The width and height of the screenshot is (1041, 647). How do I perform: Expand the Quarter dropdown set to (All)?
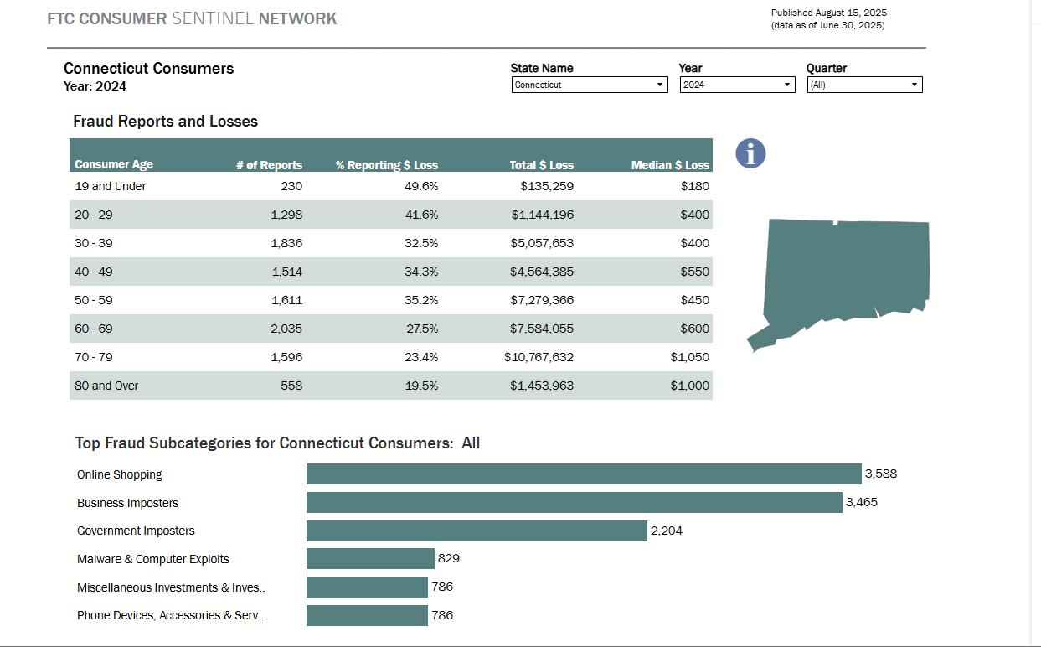tap(864, 85)
